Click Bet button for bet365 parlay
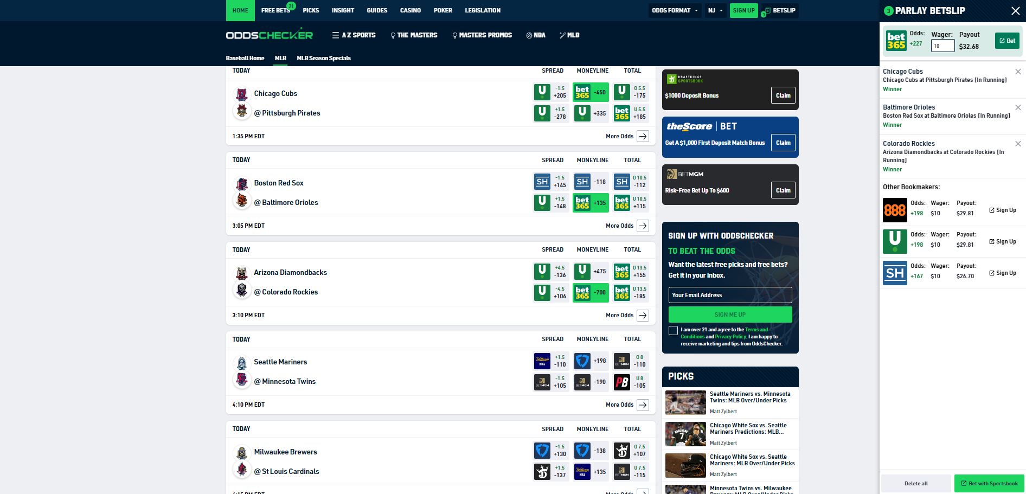Viewport: 1026px width, 494px height. click(x=1007, y=41)
